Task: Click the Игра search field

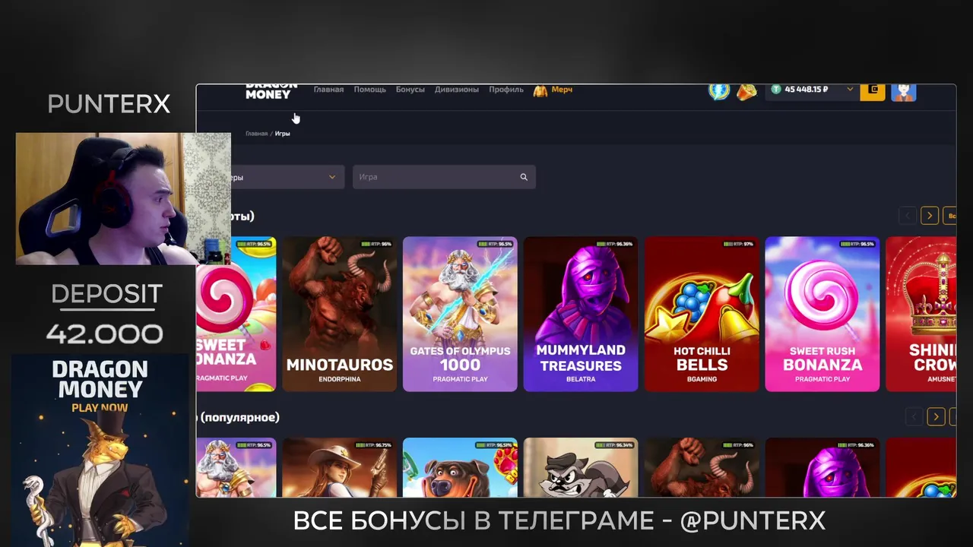Action: (x=444, y=177)
